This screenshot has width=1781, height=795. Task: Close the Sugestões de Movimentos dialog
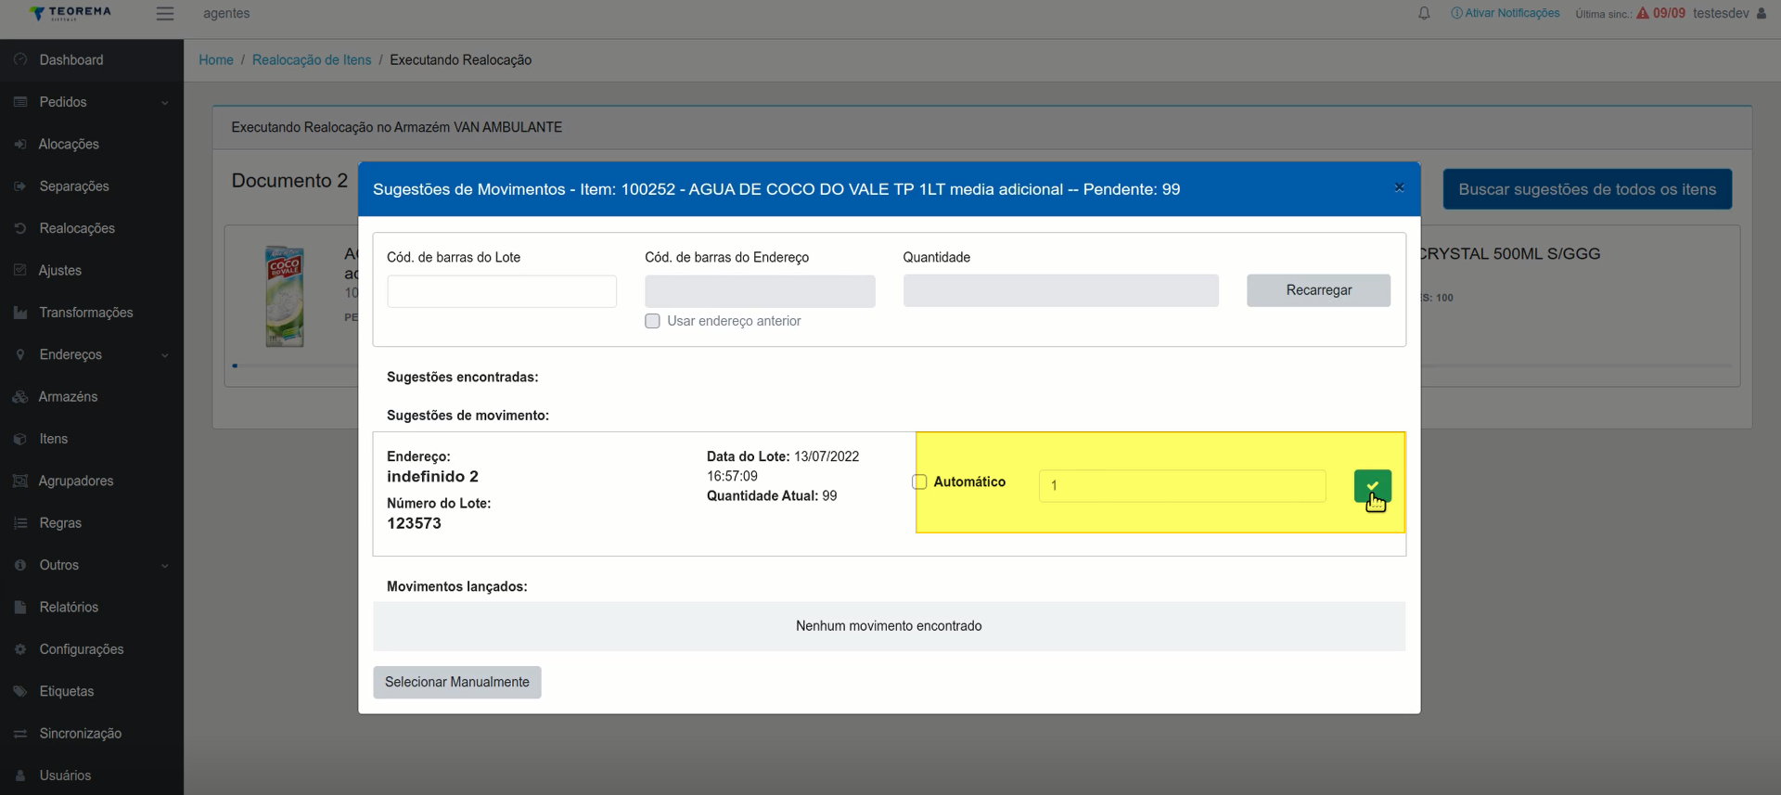pos(1399,187)
